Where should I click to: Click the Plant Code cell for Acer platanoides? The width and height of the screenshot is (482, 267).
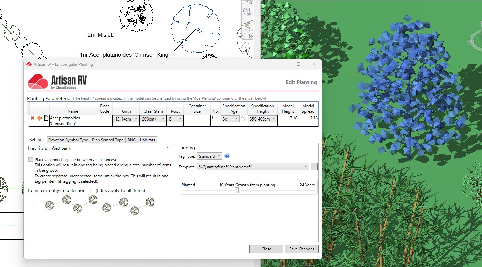tap(104, 121)
